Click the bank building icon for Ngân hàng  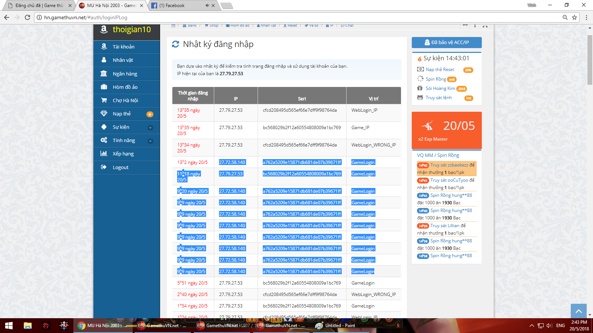(104, 74)
